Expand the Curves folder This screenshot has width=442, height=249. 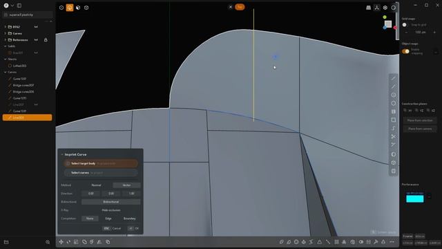click(5, 33)
